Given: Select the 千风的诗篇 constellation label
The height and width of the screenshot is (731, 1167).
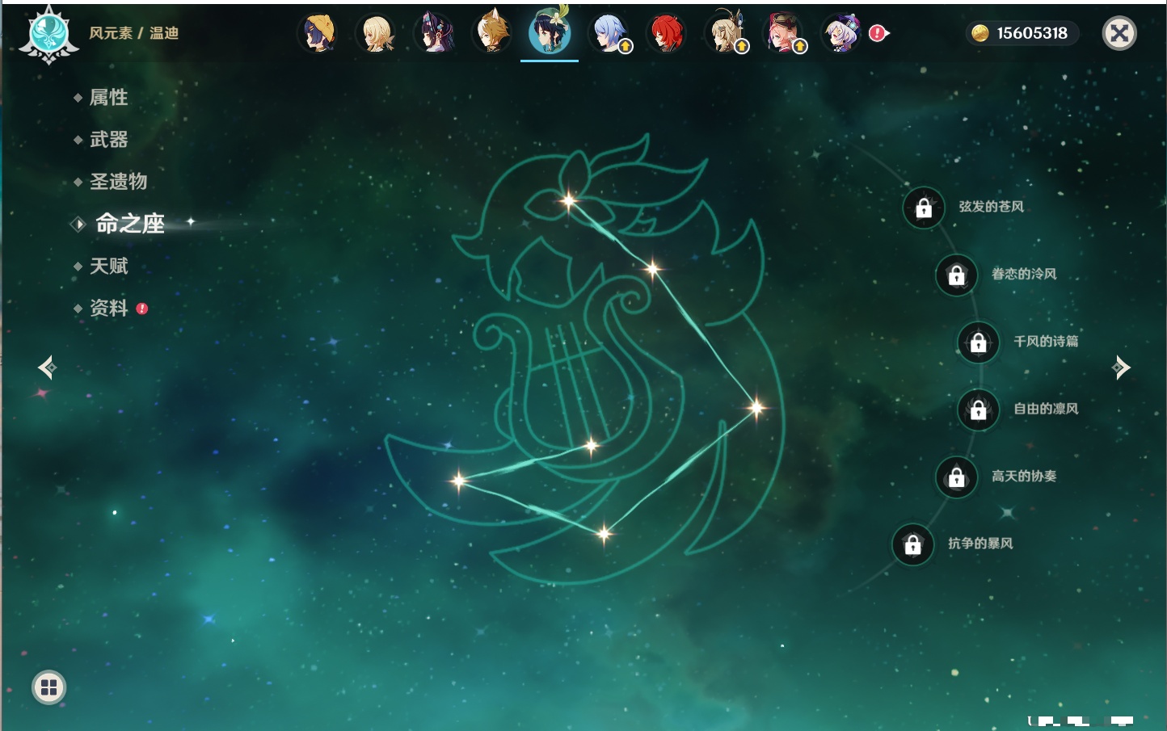Looking at the screenshot, I should pos(1046,342).
